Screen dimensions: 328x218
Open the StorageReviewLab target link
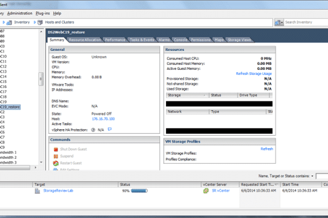58,191
